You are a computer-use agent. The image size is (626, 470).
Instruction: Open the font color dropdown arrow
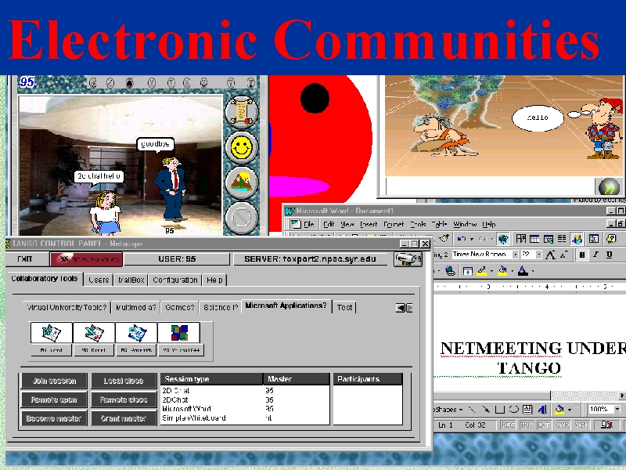(532, 271)
